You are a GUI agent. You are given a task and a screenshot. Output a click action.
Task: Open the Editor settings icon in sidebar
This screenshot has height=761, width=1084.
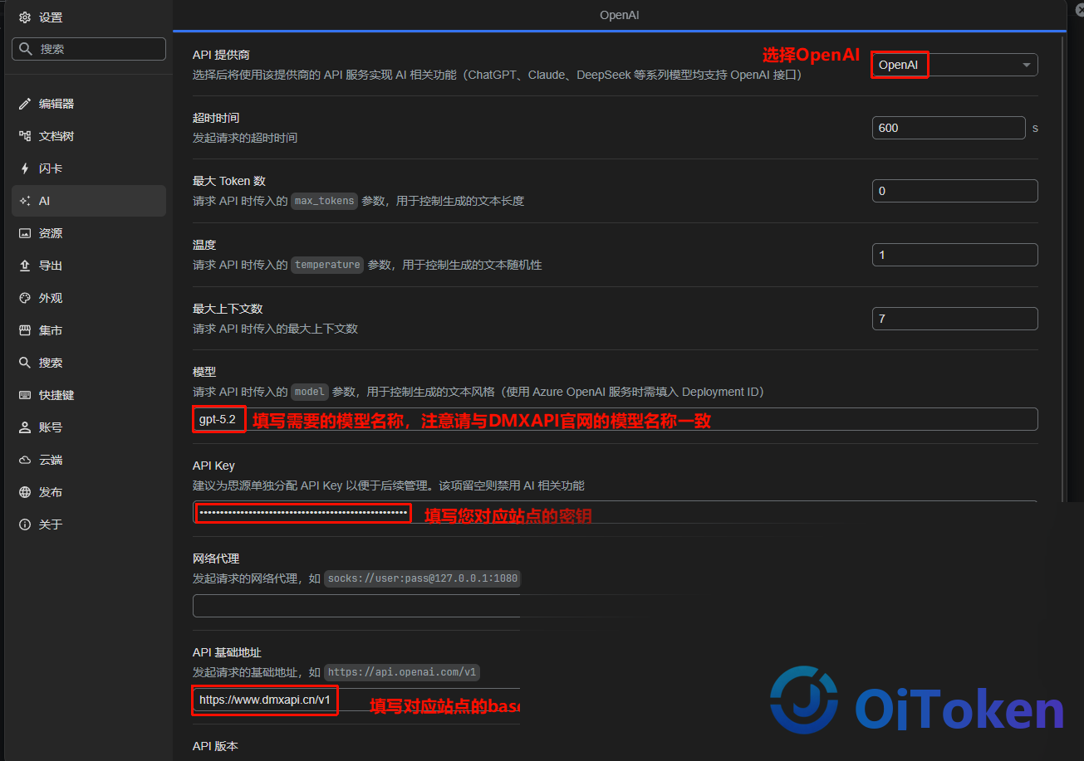click(x=25, y=104)
